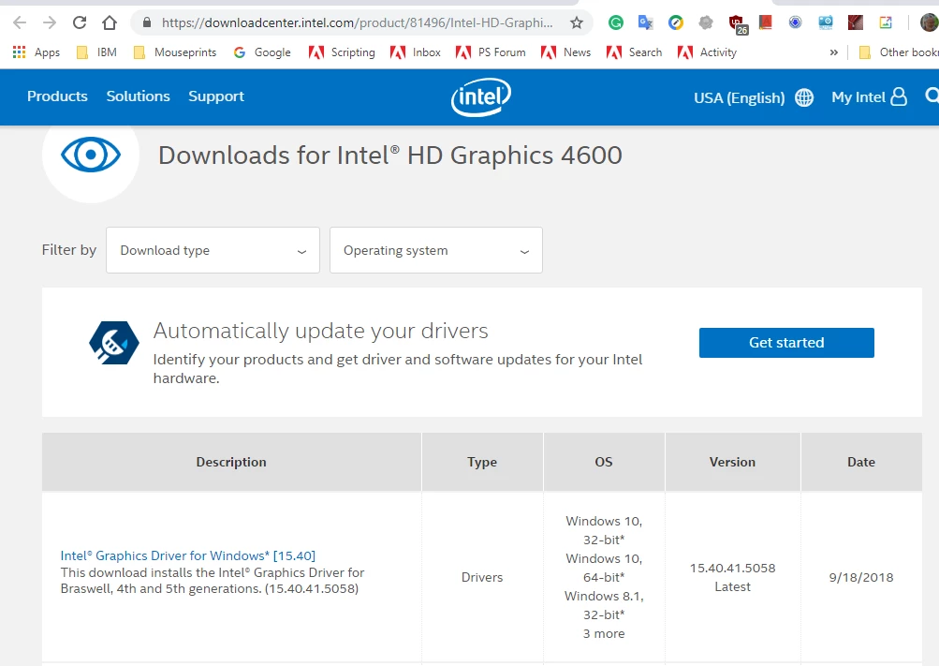Click the padlock site security icon
The image size is (939, 666).
(x=147, y=22)
